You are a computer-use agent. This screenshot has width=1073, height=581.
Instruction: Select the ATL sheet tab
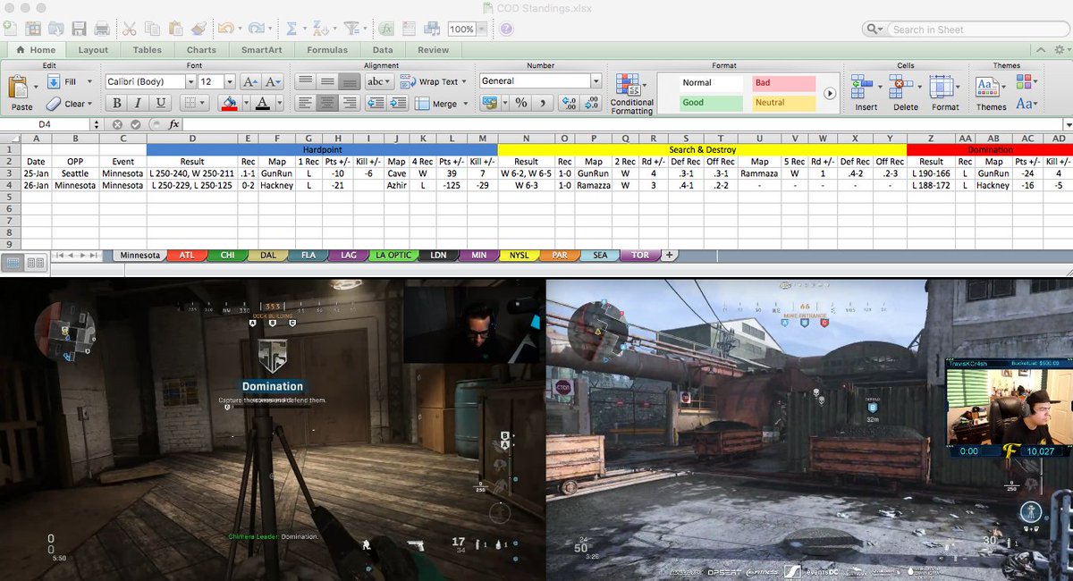click(186, 256)
